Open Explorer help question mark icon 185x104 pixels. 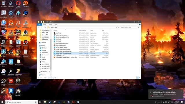140,25
